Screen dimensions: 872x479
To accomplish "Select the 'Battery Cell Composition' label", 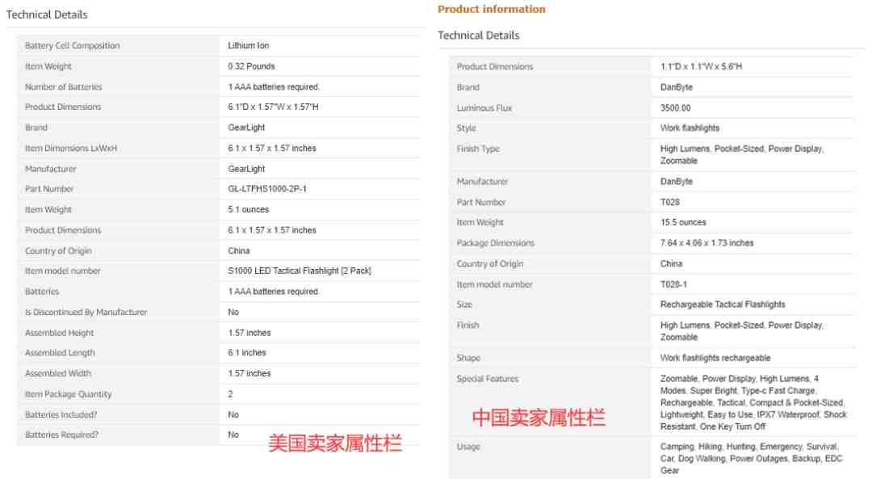I will click(73, 45).
